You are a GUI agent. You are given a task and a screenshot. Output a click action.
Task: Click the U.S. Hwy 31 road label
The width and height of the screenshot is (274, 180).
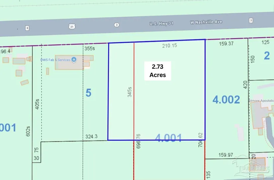160,24
